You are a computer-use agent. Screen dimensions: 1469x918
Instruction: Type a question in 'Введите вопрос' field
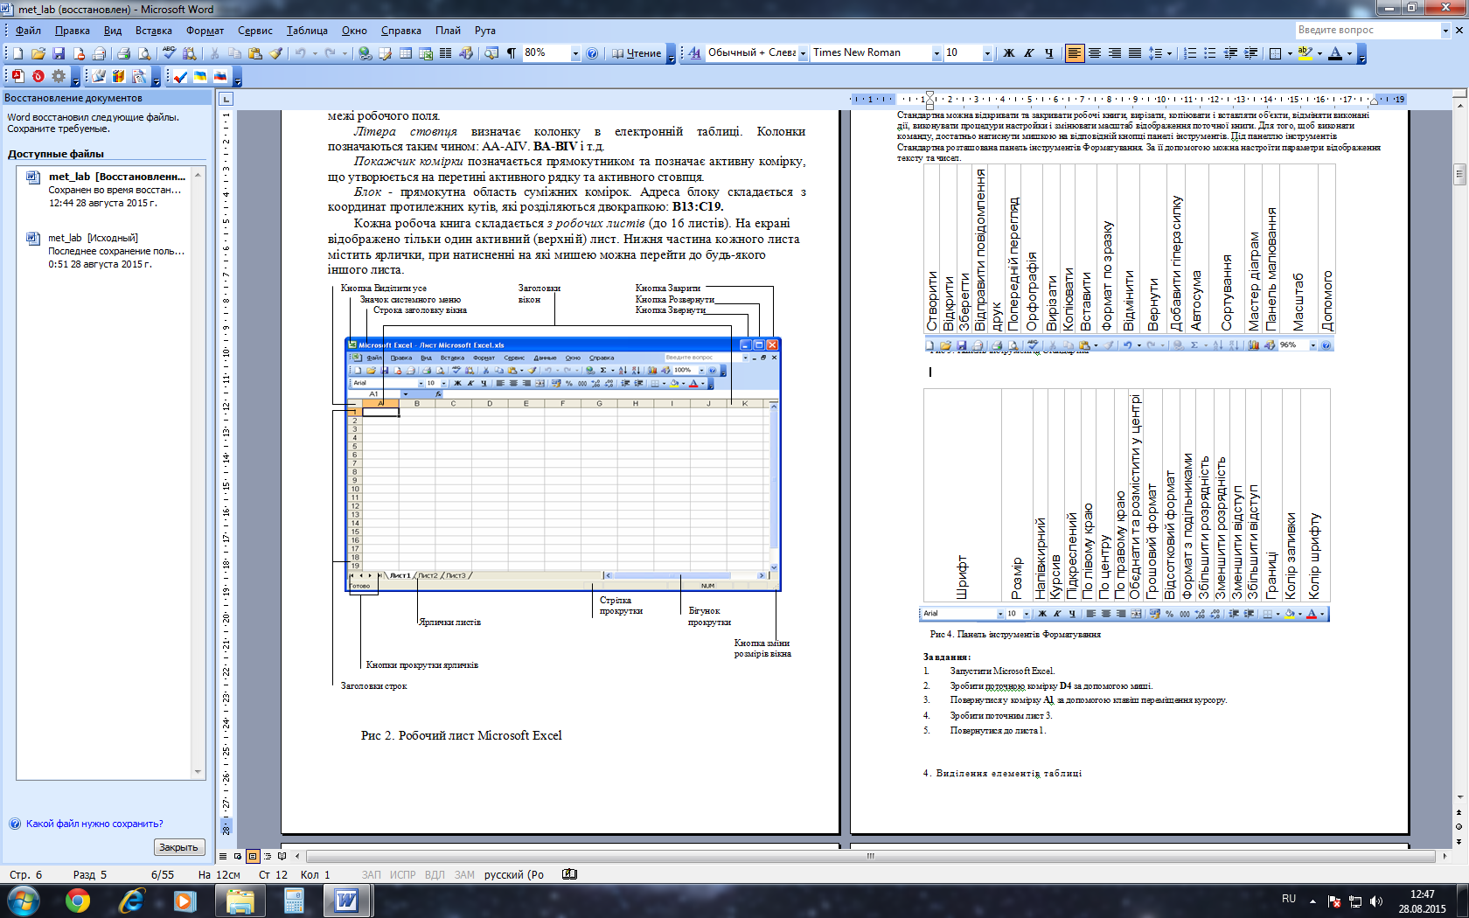1367,30
